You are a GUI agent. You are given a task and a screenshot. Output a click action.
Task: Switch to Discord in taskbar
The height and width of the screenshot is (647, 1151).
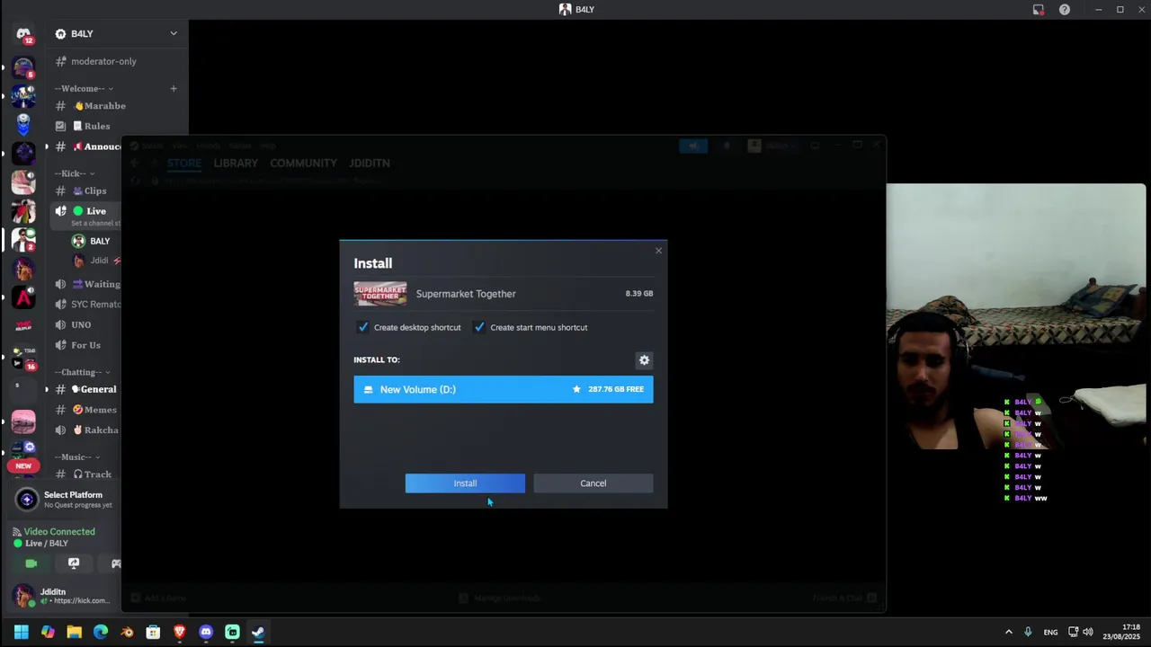pos(206,632)
